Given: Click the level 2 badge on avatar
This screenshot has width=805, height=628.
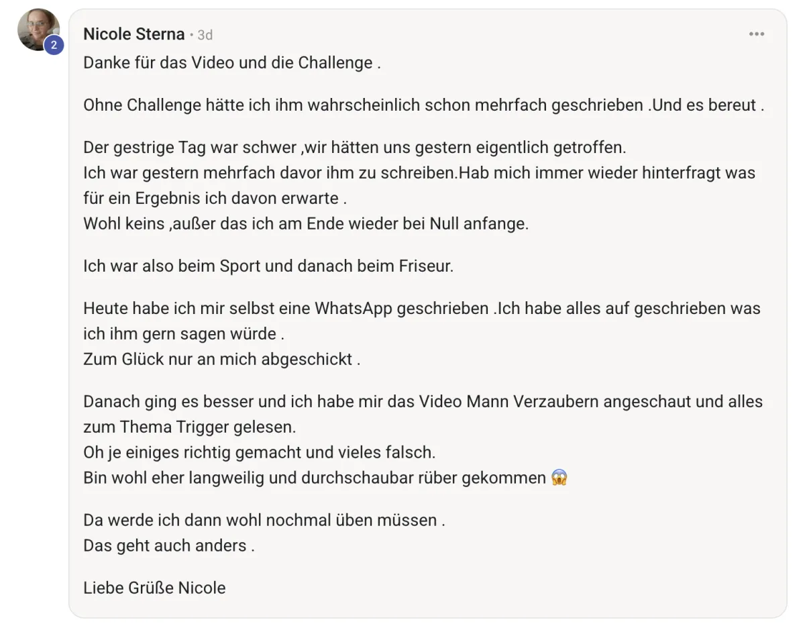Looking at the screenshot, I should [54, 45].
